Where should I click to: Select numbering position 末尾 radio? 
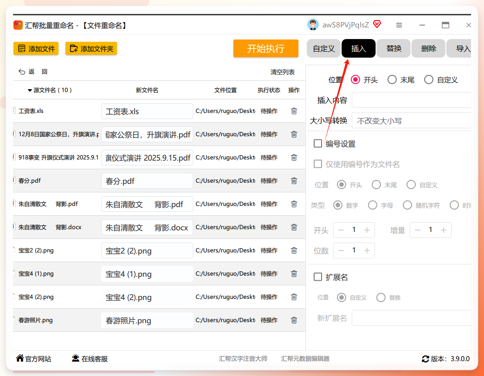[376, 185]
